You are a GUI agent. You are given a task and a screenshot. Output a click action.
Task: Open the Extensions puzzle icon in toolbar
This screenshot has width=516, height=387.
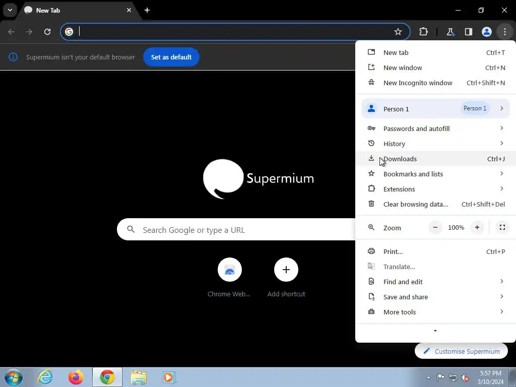tap(423, 32)
